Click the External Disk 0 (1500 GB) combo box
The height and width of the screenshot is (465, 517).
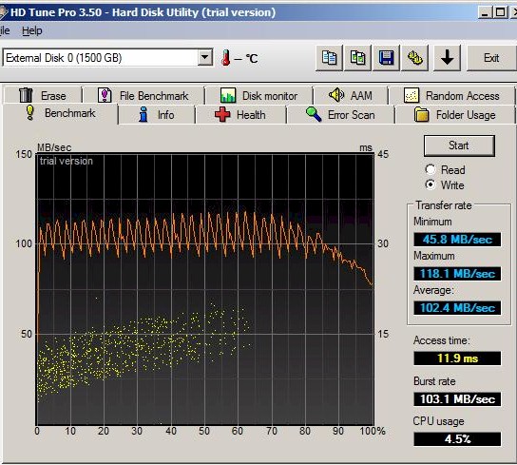click(107, 58)
